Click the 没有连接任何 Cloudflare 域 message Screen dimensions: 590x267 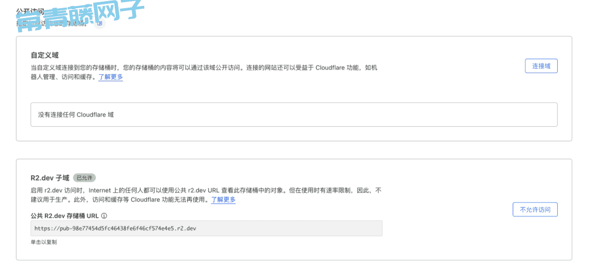(76, 115)
